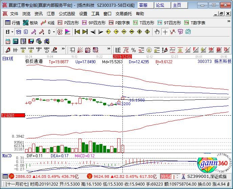The image size is (233, 189).
Task: Open the 行情 quotes view
Action: click(x=12, y=23)
